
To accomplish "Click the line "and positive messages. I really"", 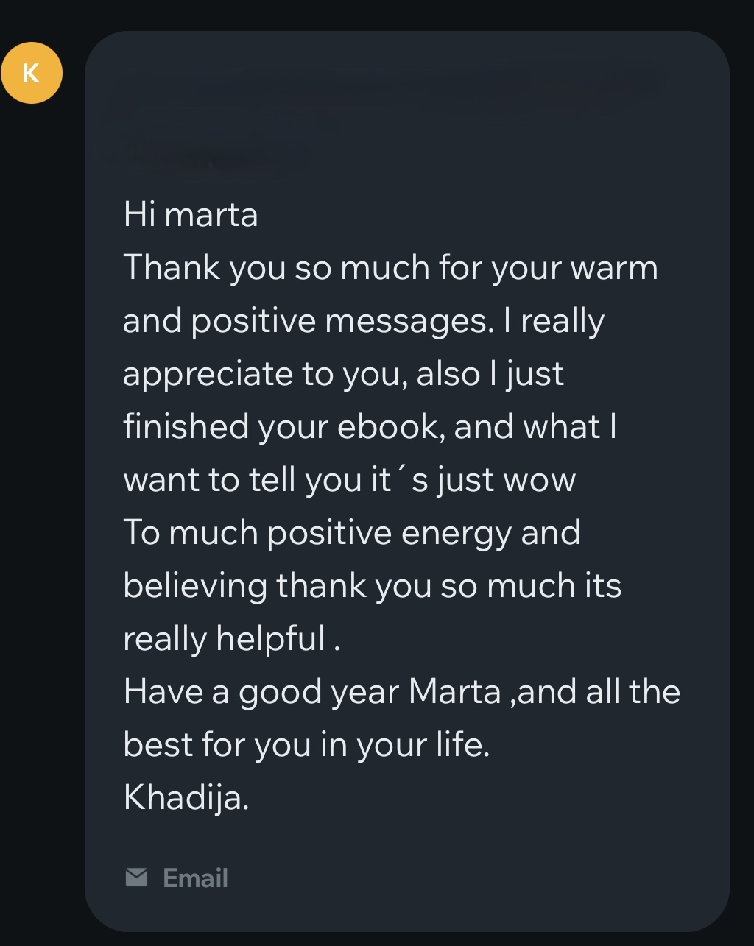I will coord(364,321).
